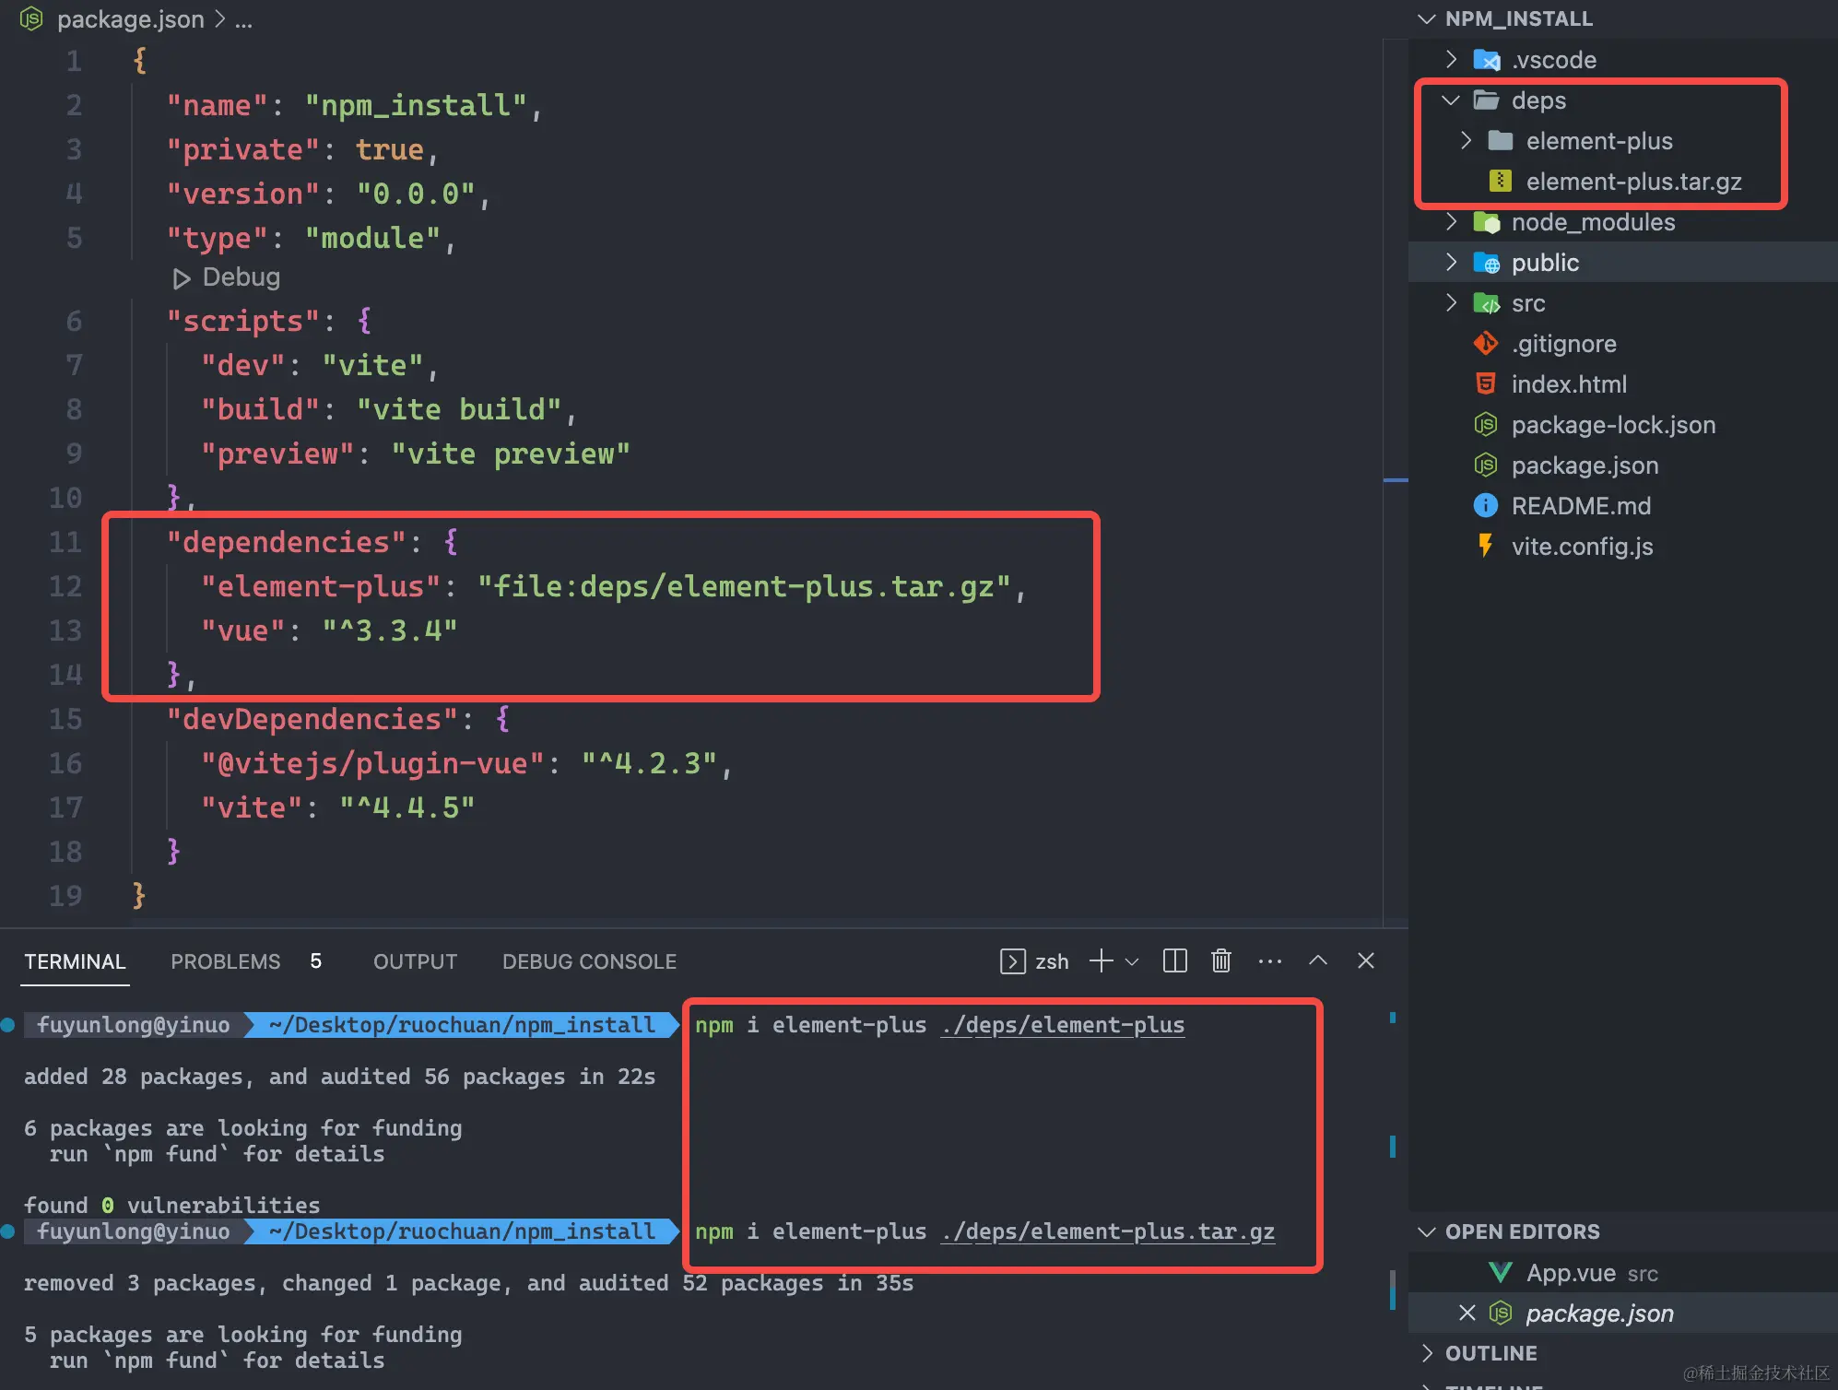The height and width of the screenshot is (1390, 1838).
Task: Open terminal launch profile dropdown arrow
Action: (x=1132, y=962)
